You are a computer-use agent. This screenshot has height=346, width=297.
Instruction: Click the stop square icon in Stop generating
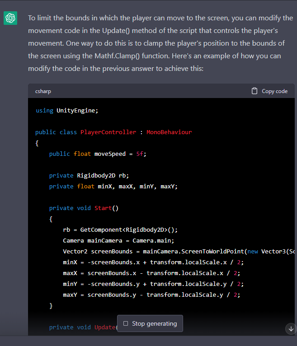(126, 323)
